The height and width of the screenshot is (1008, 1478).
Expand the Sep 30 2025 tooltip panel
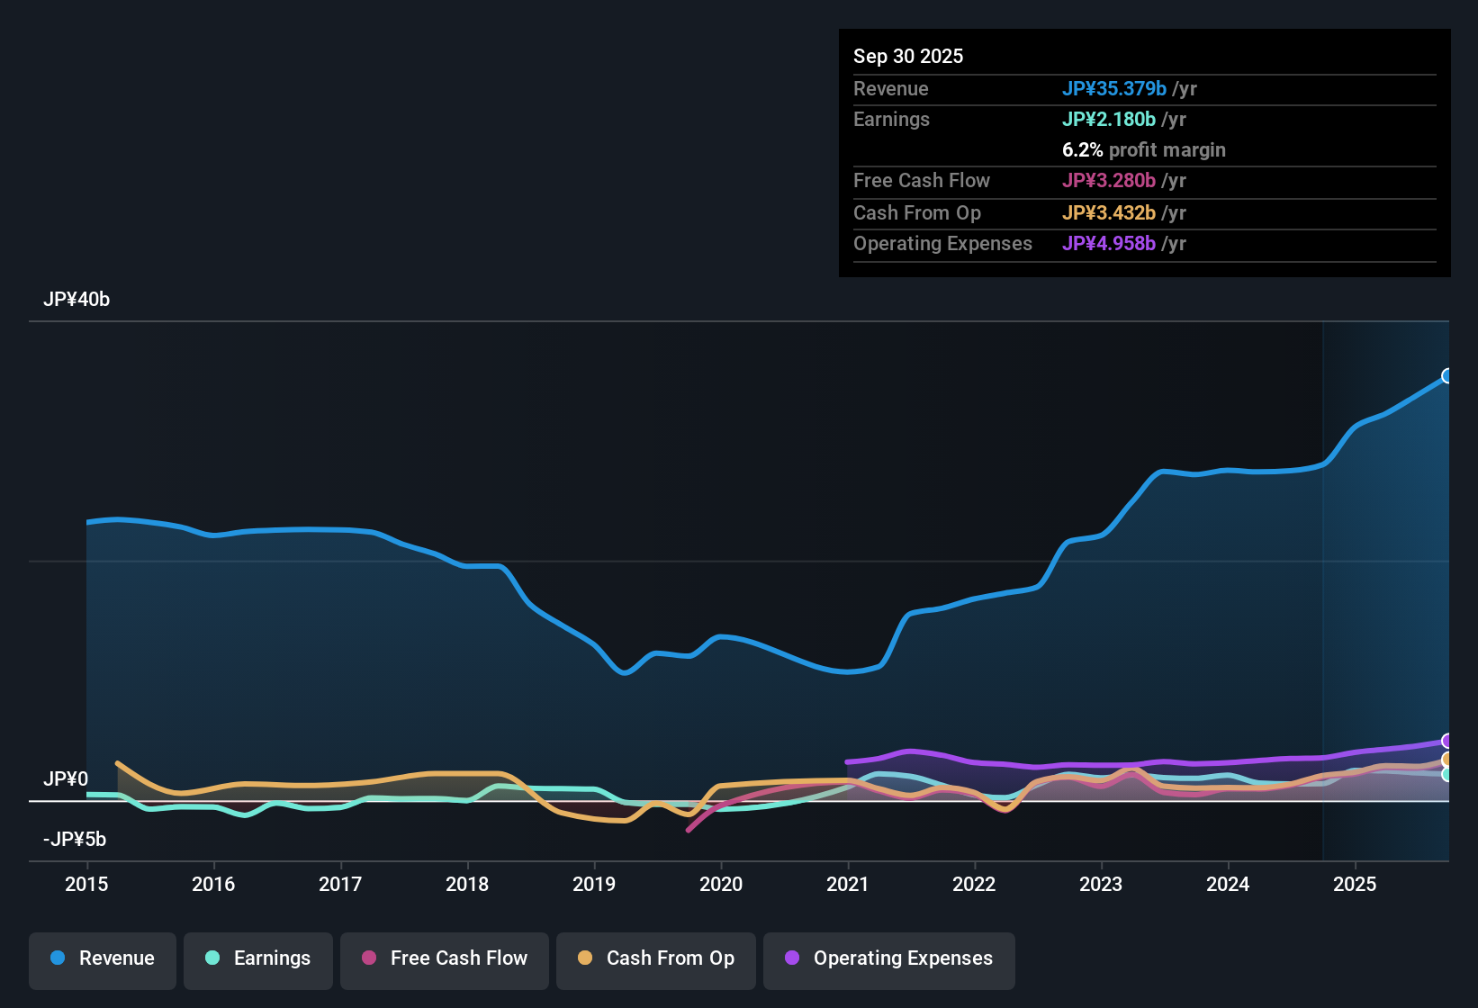pos(909,56)
